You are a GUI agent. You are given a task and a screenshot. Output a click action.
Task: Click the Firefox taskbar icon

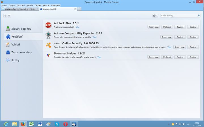(x=23, y=124)
